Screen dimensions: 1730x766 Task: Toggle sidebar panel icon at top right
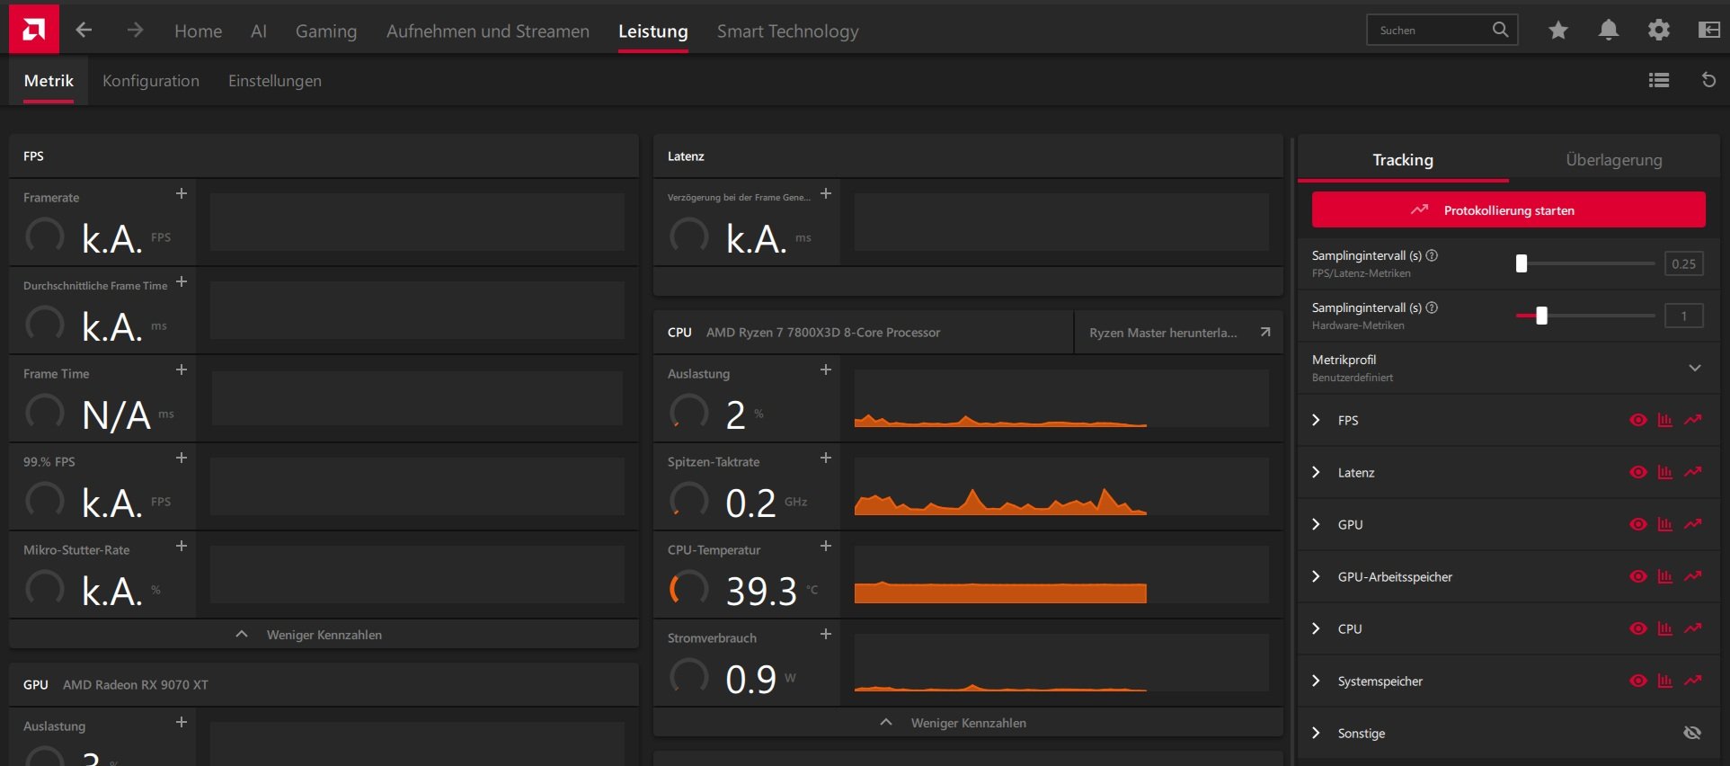point(1709,31)
